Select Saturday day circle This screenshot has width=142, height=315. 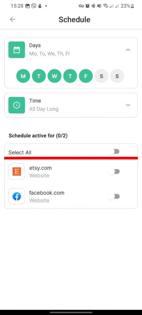point(101,76)
